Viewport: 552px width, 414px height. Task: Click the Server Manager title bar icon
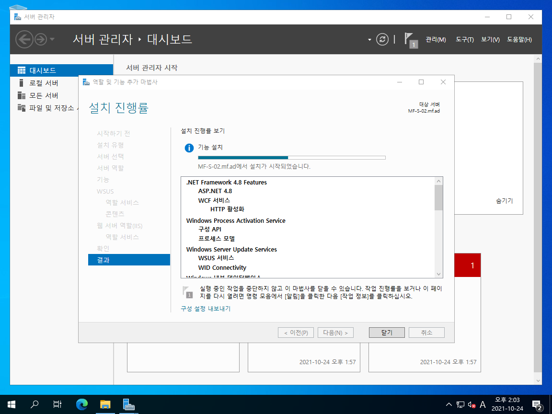pyautogui.click(x=18, y=17)
